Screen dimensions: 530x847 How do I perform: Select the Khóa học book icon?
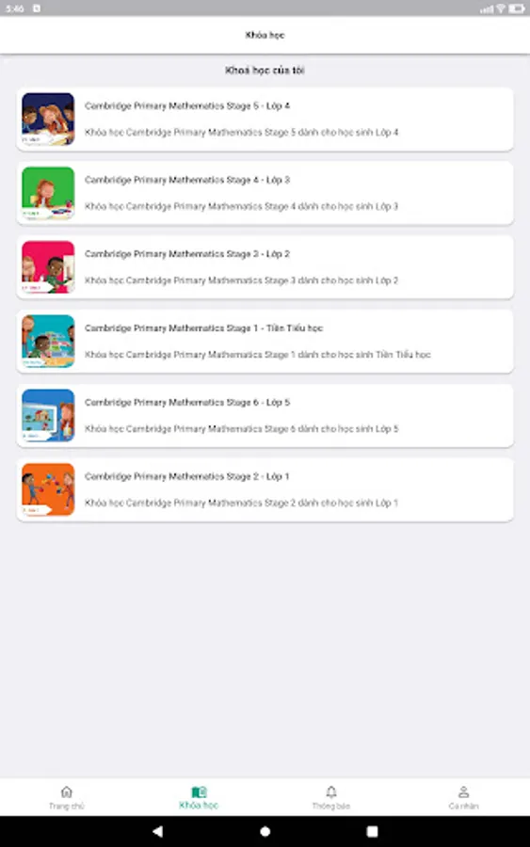pos(199,791)
